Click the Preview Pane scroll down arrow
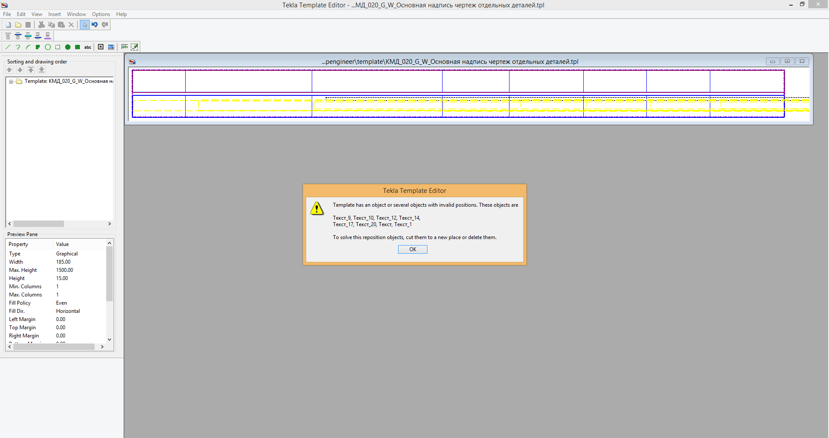 [x=110, y=340]
